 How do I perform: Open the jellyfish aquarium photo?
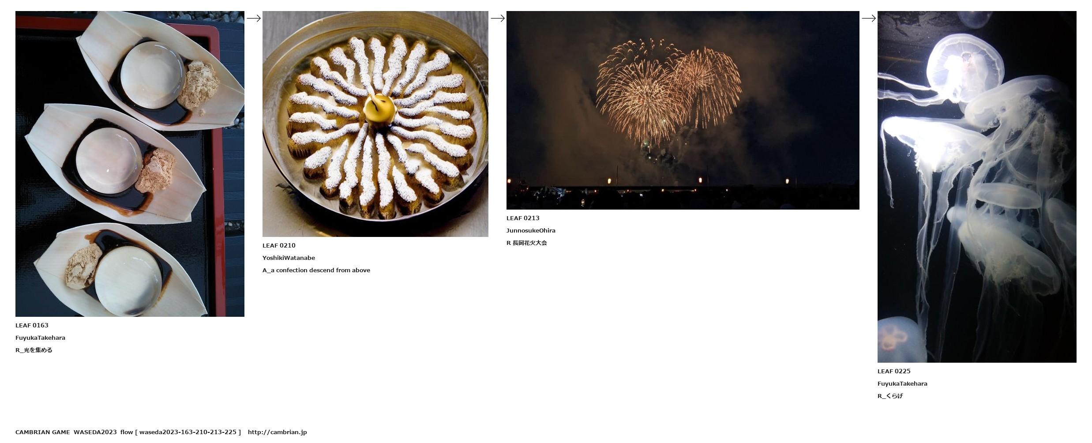pos(977,187)
